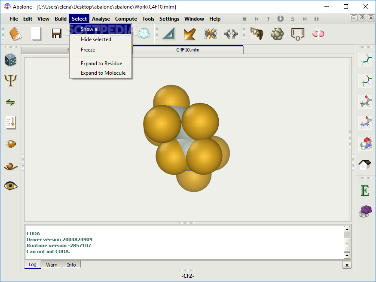This screenshot has height=282, width=376.
Task: Click the moving orange ball icon
Action: click(11, 144)
